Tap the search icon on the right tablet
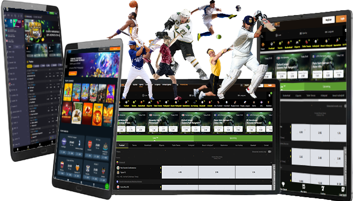The image size is (356, 201). tap(262, 36)
